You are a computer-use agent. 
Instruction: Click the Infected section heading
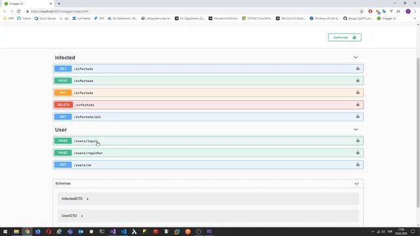click(x=65, y=58)
